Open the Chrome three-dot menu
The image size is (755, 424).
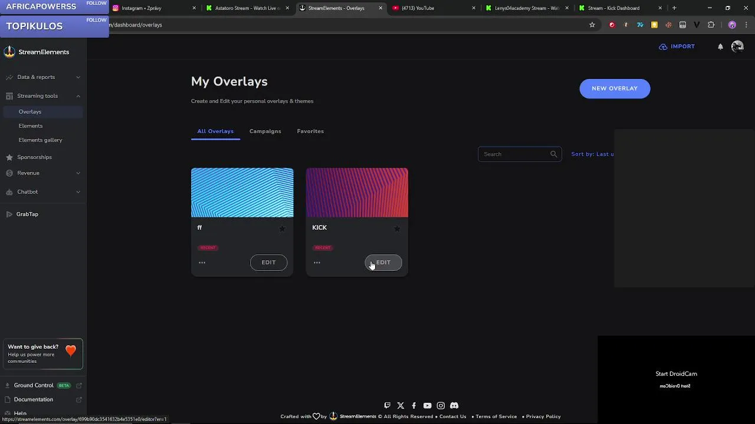[x=747, y=25]
